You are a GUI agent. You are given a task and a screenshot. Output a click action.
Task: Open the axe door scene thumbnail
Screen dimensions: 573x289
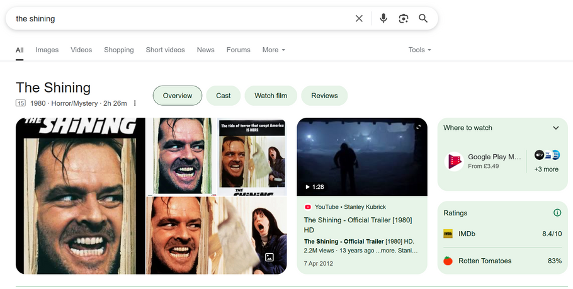(217, 235)
